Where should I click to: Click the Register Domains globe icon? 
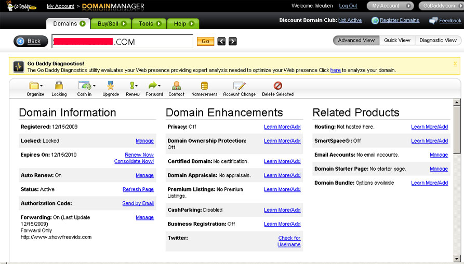375,20
